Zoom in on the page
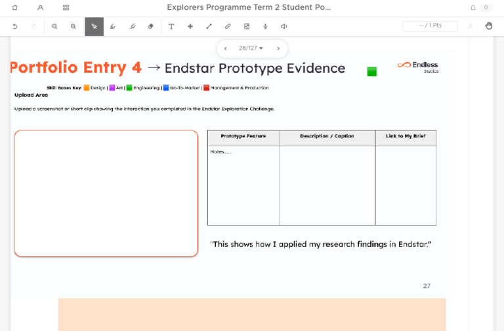 click(73, 26)
